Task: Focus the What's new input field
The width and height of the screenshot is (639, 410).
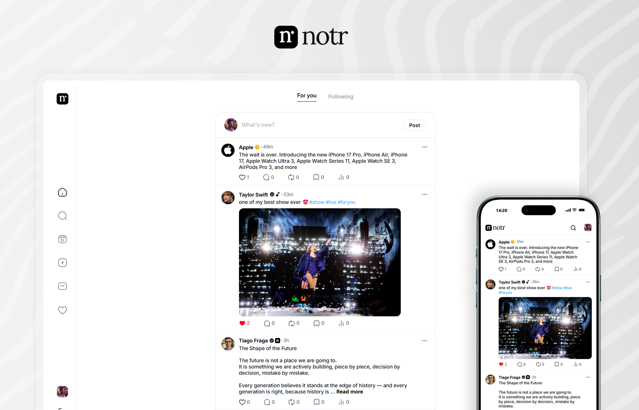Action: point(316,125)
